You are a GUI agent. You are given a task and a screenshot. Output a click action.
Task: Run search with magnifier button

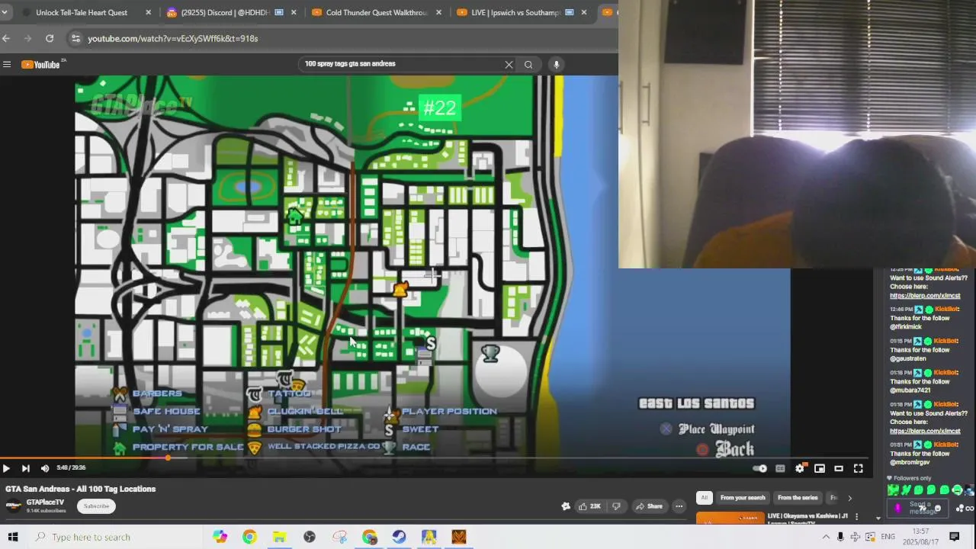[528, 64]
